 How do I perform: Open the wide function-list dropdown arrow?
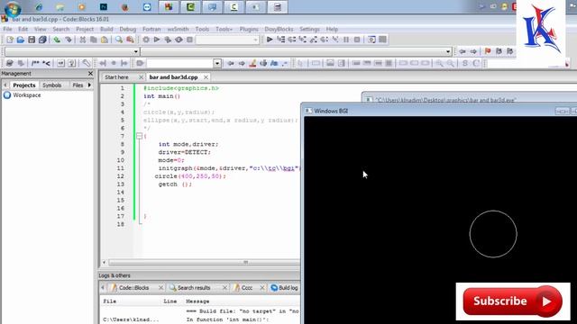[x=448, y=51]
